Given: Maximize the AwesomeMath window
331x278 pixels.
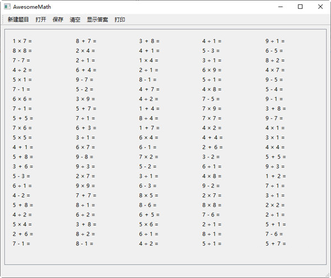Looking at the screenshot, I should [300, 7].
